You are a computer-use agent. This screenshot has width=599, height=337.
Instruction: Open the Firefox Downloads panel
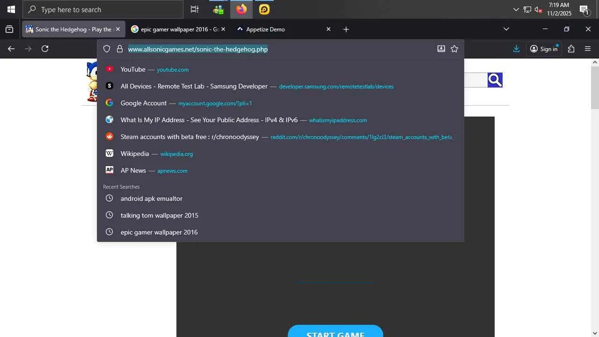[516, 49]
